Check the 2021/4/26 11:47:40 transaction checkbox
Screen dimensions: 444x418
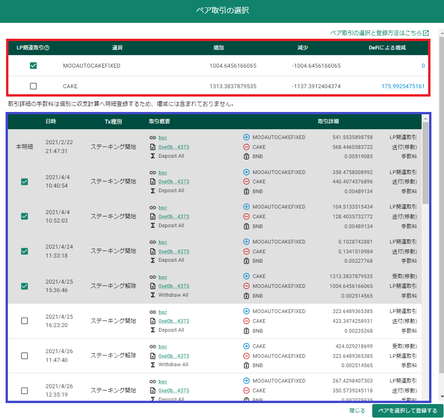click(x=25, y=355)
